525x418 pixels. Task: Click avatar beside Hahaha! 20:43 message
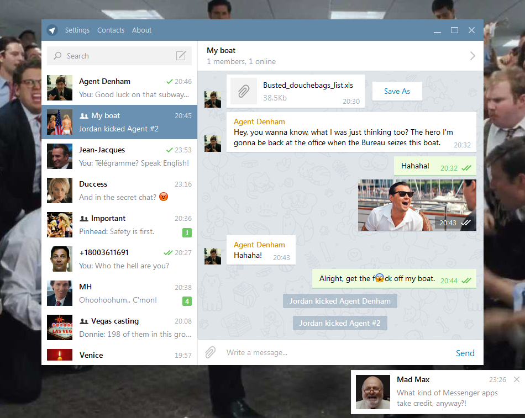tap(213, 256)
